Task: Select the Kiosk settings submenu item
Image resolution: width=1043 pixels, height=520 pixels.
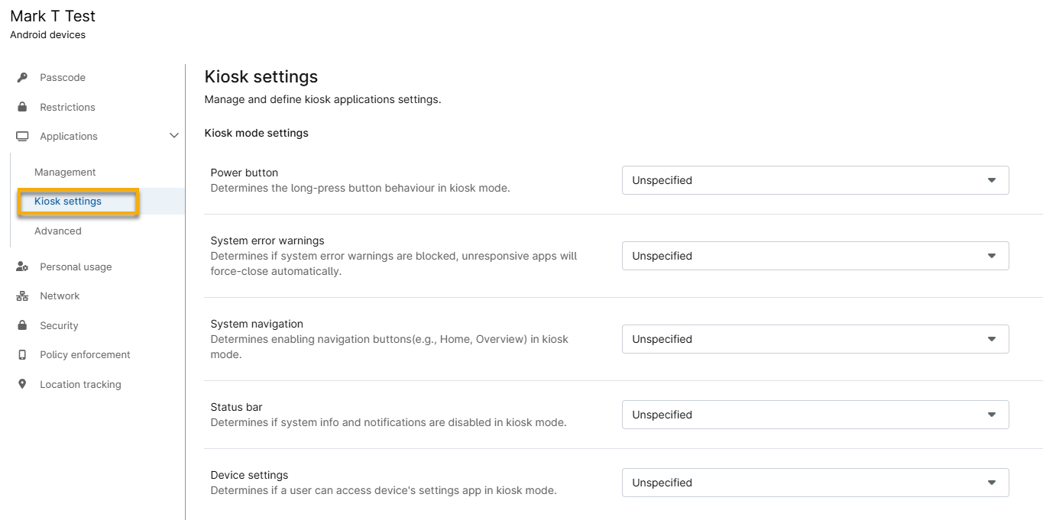Action: pyautogui.click(x=68, y=202)
